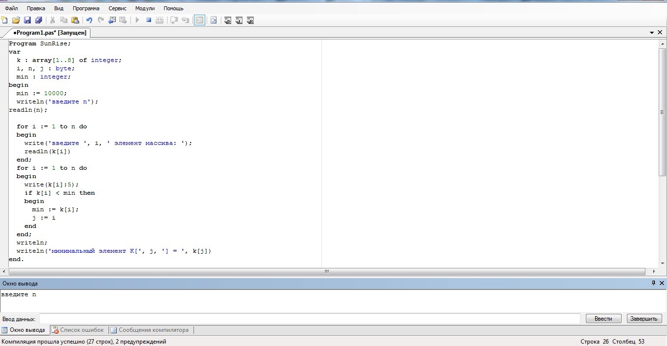Screen dimensions: 667x346
Task: Click the horizontal scrollbar left arrow
Action: [x=4, y=271]
